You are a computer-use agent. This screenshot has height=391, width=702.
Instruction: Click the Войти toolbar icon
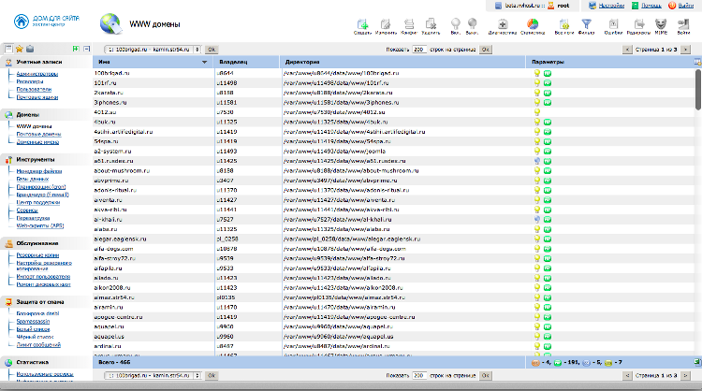pos(683,26)
